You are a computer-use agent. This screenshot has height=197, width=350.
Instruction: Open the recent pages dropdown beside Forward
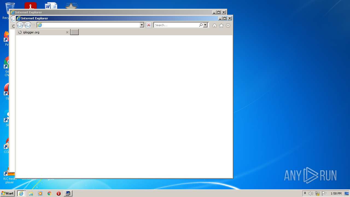[x=34, y=25]
